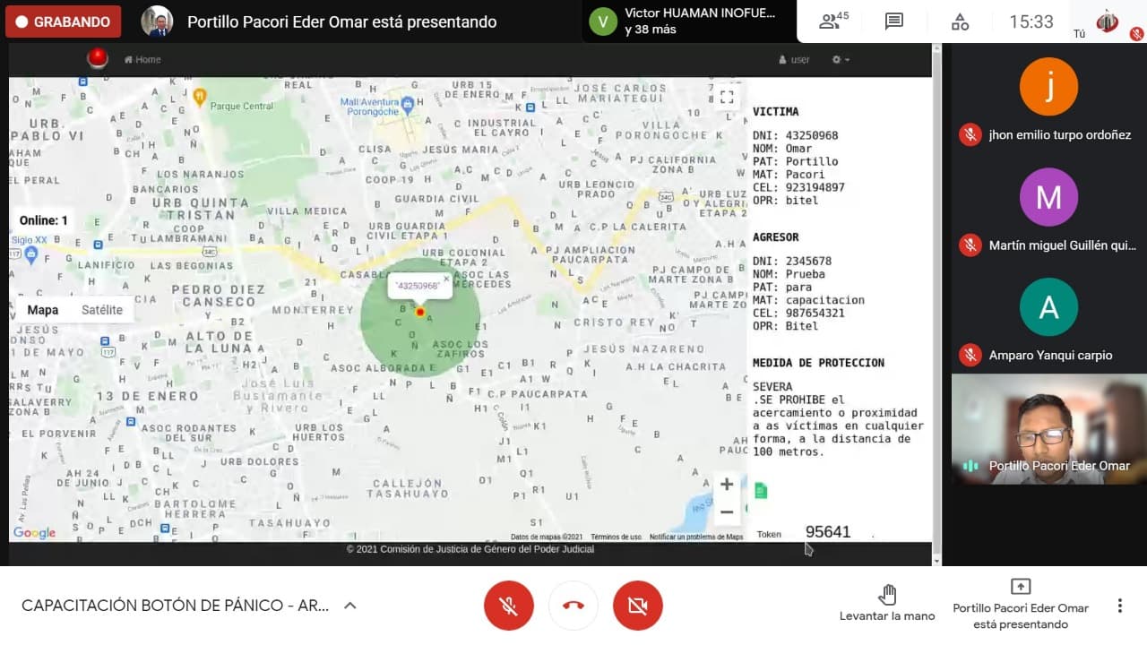
Task: Open the gear settings dropdown in the navbar
Action: click(x=841, y=60)
